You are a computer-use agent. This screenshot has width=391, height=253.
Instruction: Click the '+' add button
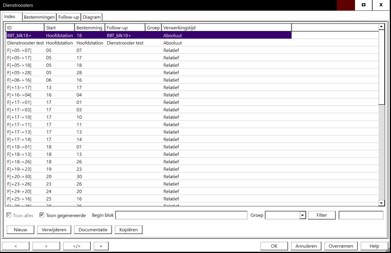click(x=101, y=246)
